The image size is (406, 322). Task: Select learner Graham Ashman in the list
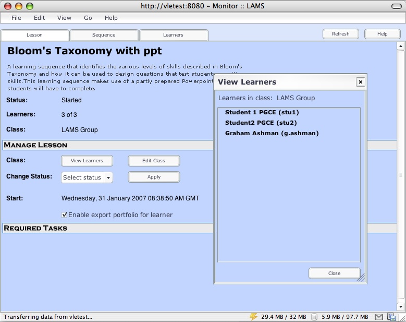click(272, 133)
